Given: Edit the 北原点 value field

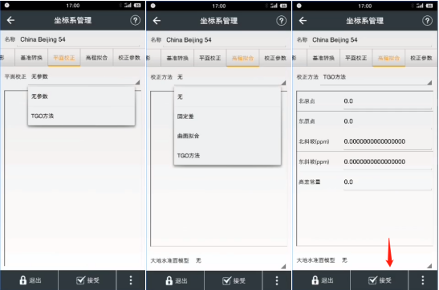Looking at the screenshot, I should coord(388,101).
